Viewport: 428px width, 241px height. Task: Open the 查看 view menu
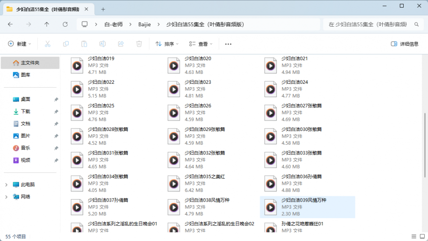201,44
